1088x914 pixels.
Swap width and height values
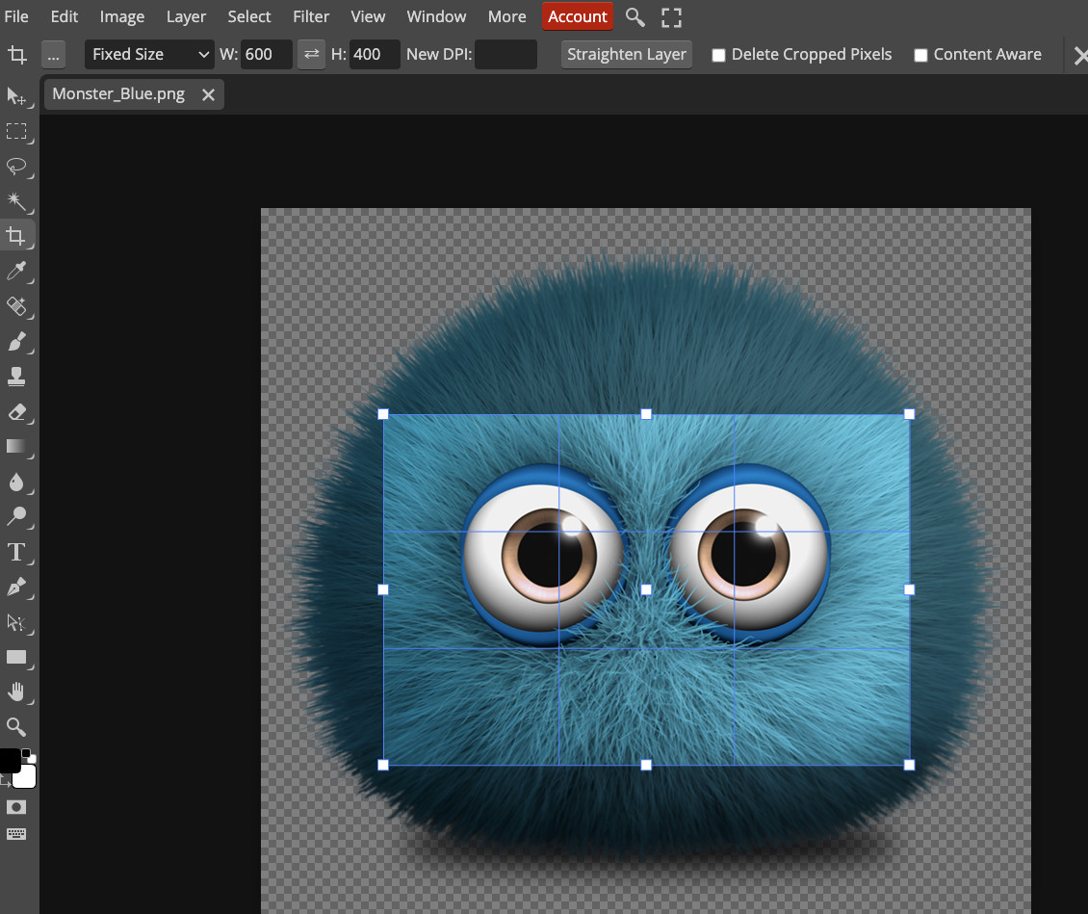coord(311,54)
